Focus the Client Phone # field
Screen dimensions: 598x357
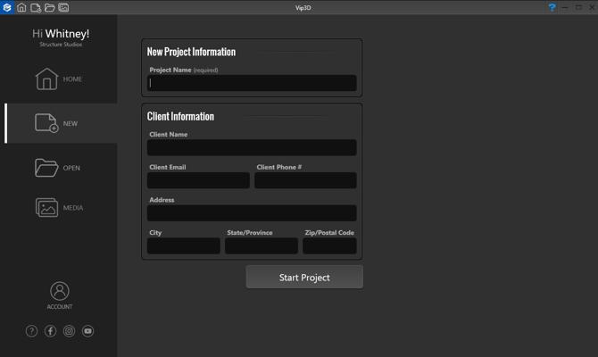click(x=305, y=180)
